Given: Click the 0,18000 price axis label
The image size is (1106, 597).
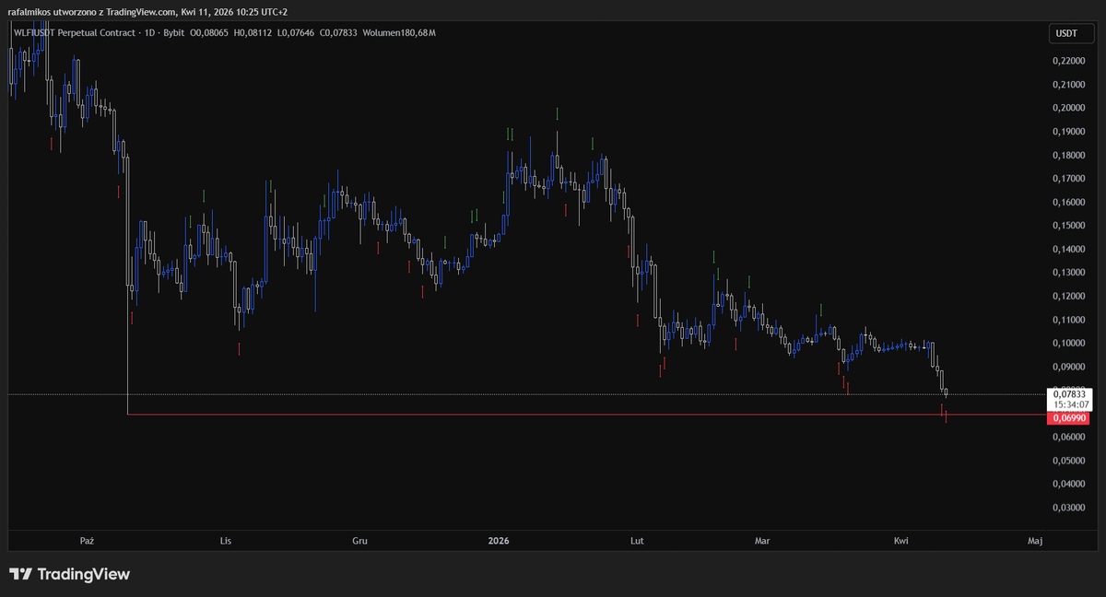Looking at the screenshot, I should [x=1068, y=155].
